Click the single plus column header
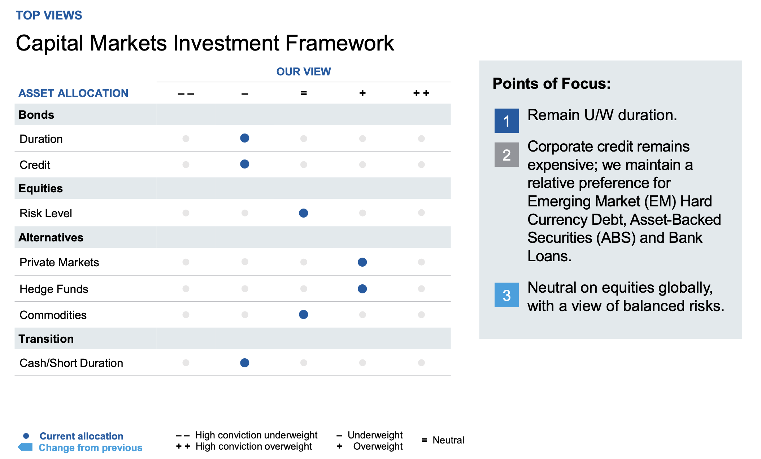The height and width of the screenshot is (459, 761). point(362,93)
